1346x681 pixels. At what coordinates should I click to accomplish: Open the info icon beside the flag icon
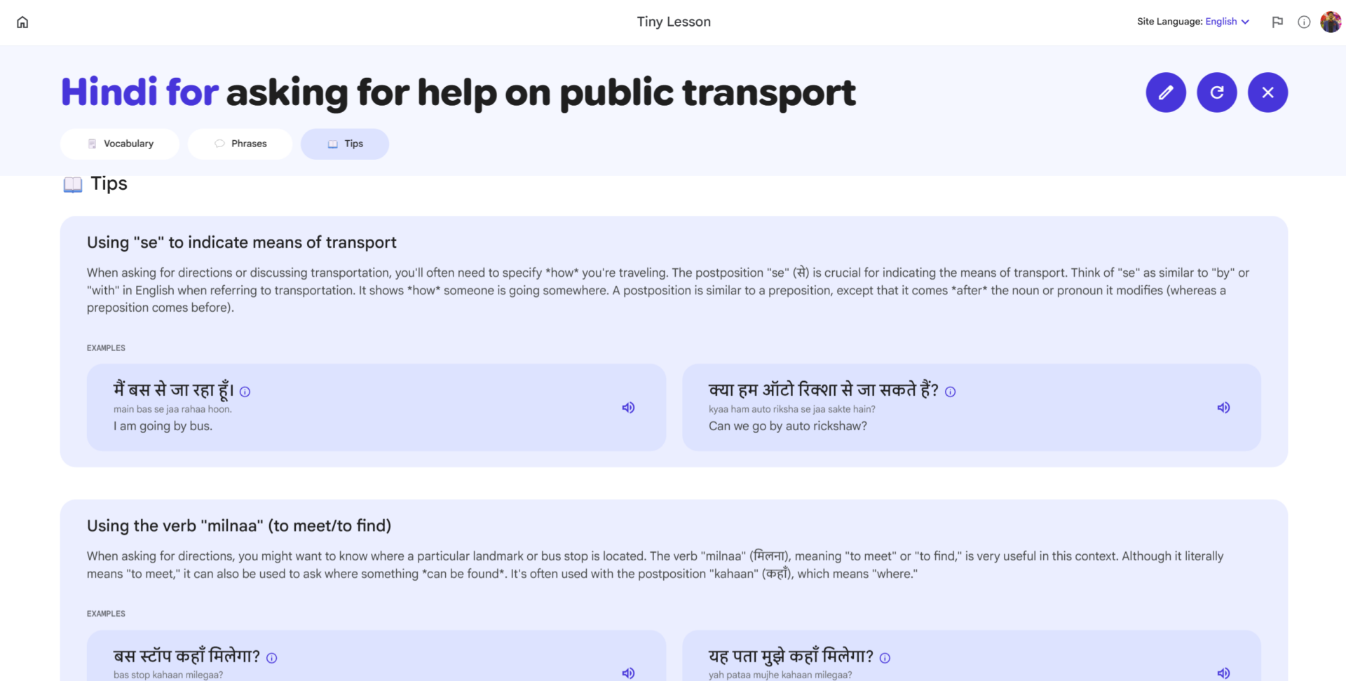1304,22
